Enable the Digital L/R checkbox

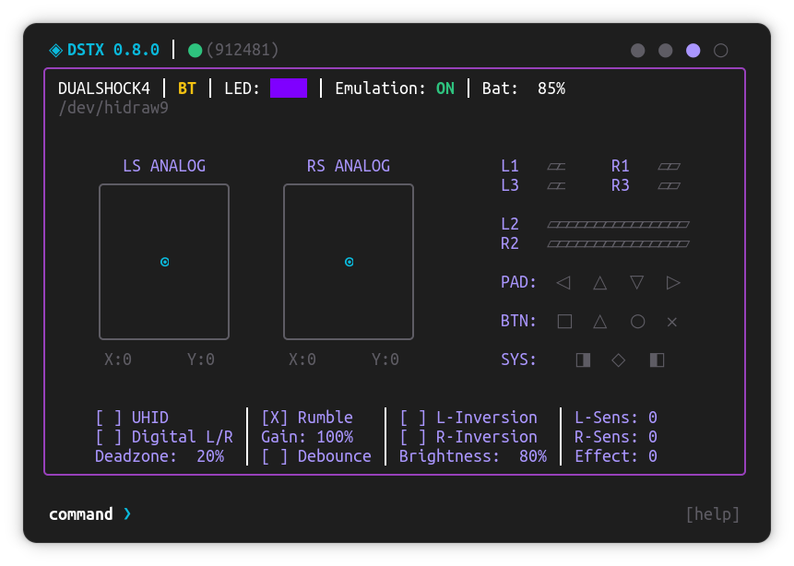pyautogui.click(x=109, y=437)
